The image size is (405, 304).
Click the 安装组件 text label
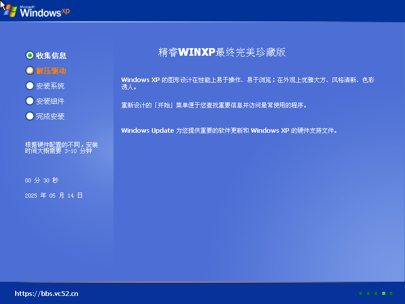tap(50, 101)
